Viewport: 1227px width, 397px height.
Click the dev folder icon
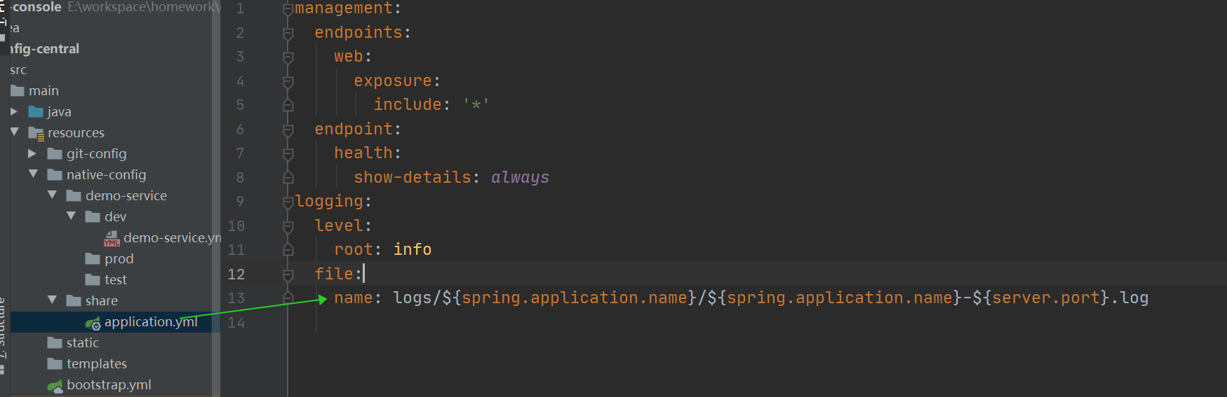[93, 217]
